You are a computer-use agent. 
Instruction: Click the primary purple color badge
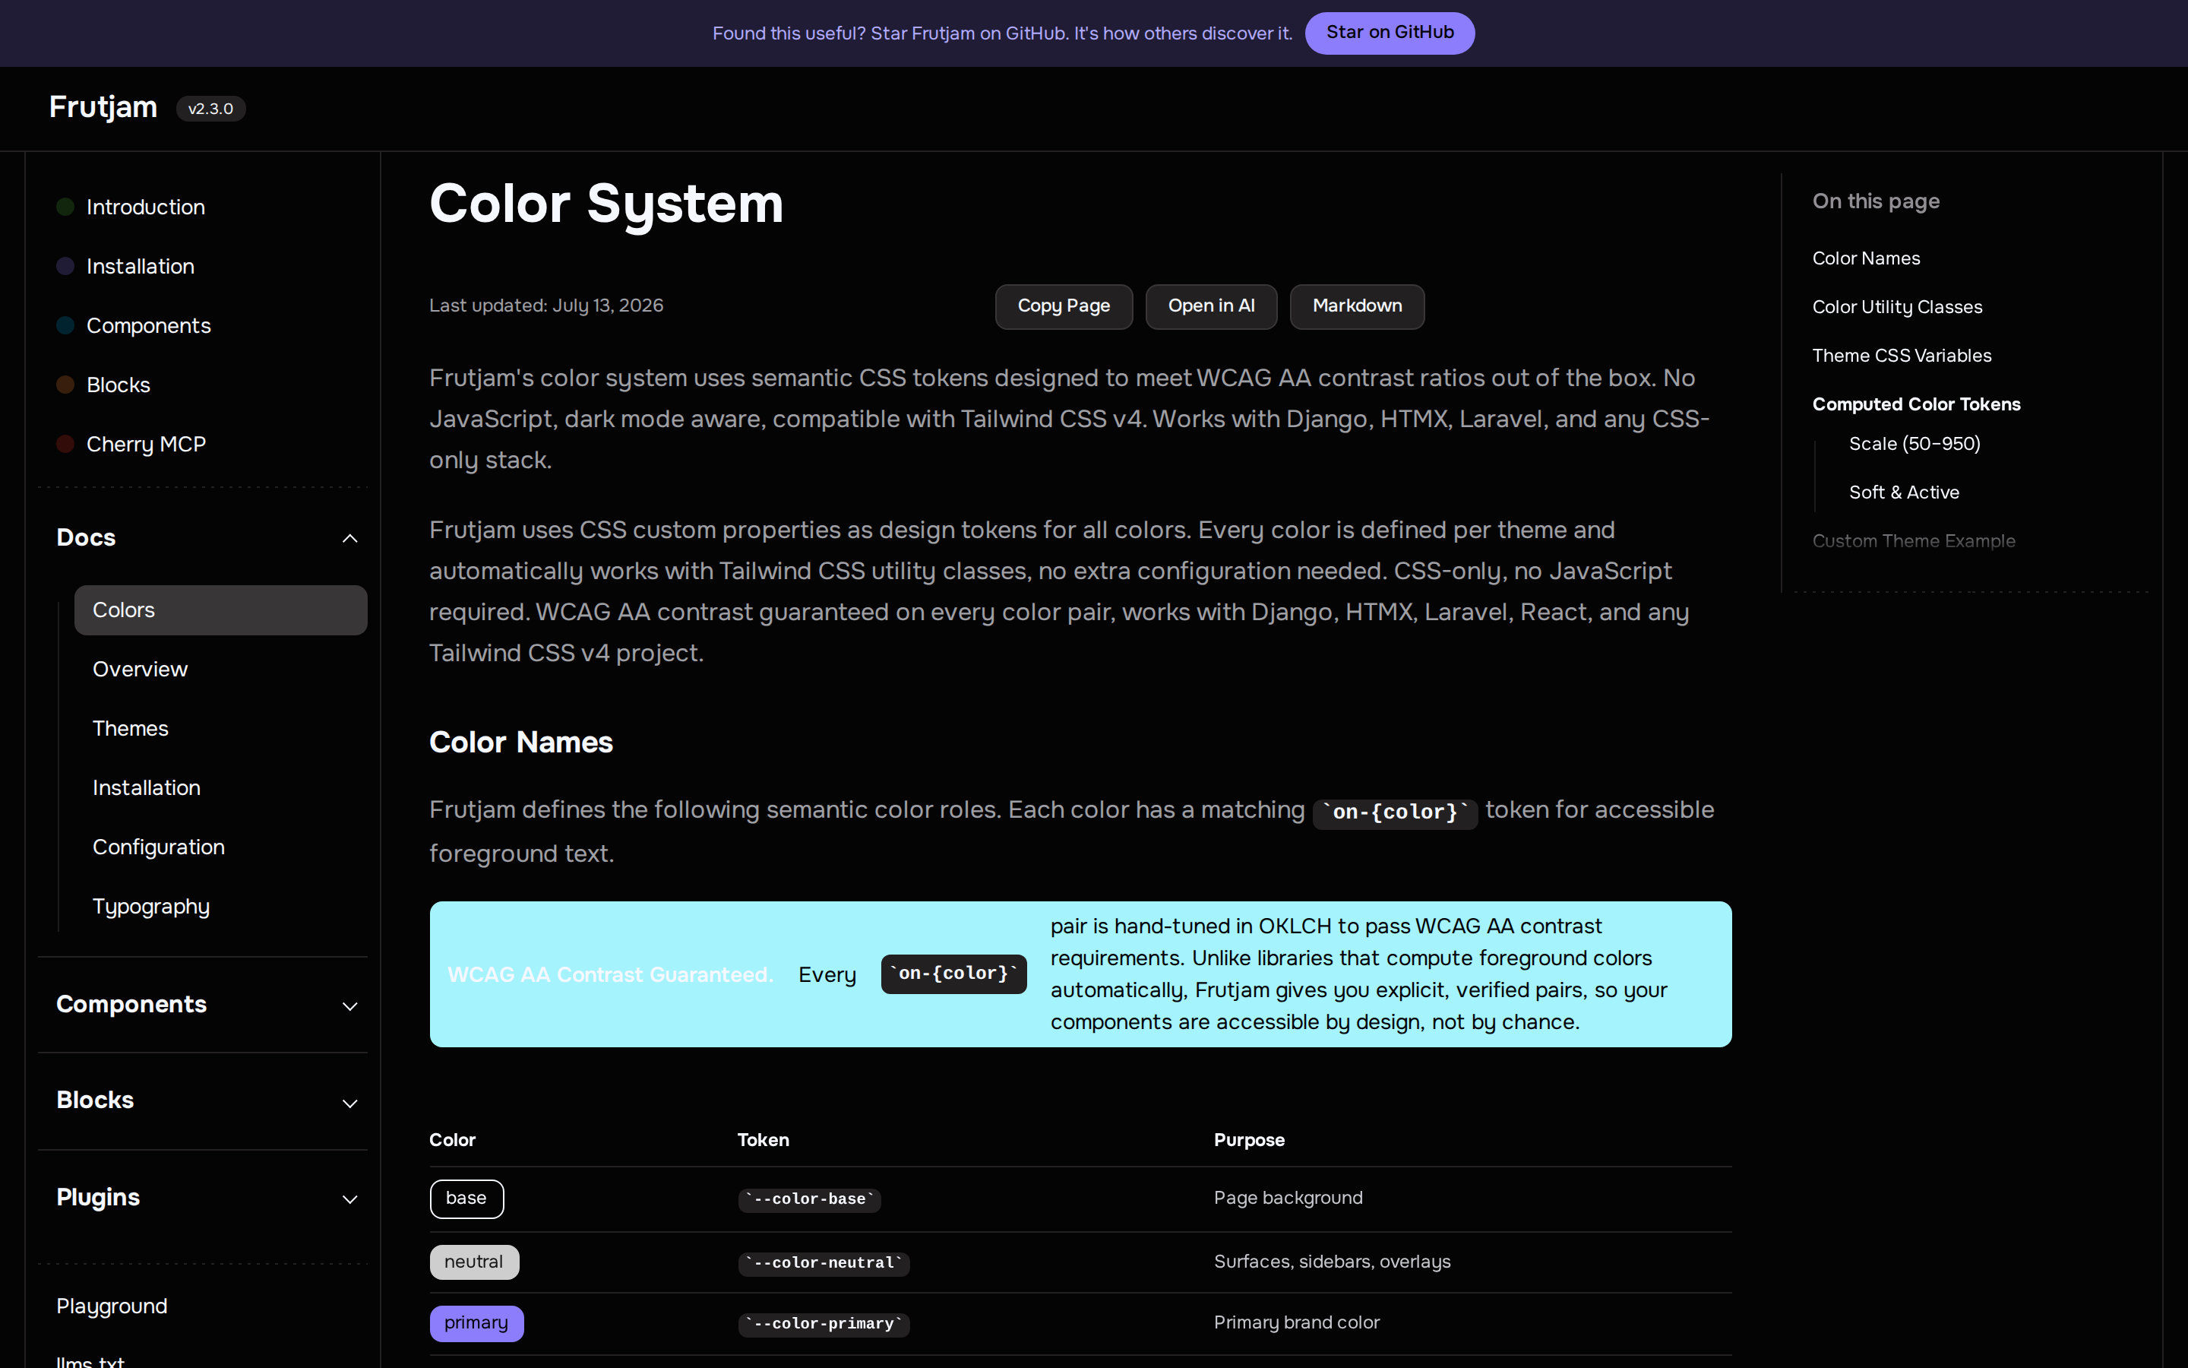476,1322
